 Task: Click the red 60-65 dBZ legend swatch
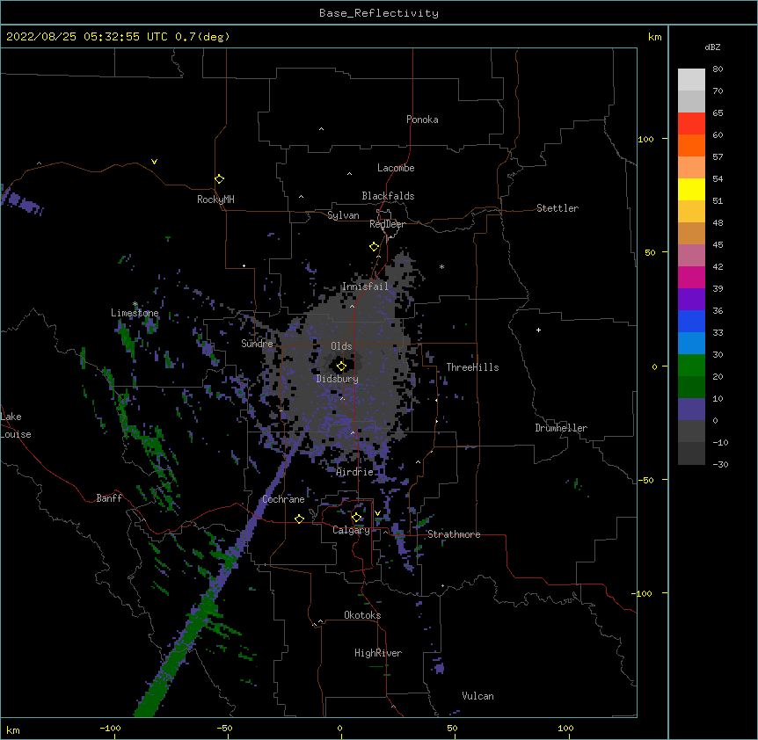691,123
